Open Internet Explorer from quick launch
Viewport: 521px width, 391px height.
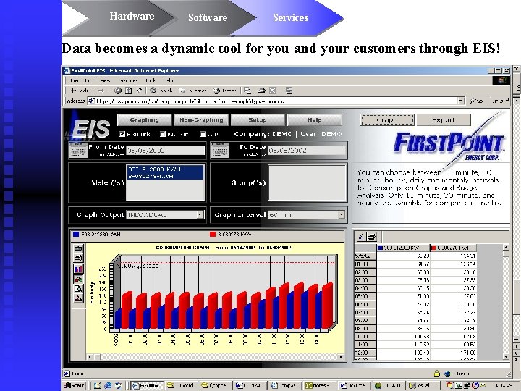coord(108,385)
